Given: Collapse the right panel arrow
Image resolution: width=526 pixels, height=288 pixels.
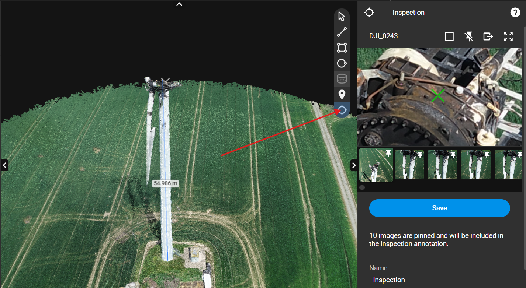Looking at the screenshot, I should click(354, 165).
